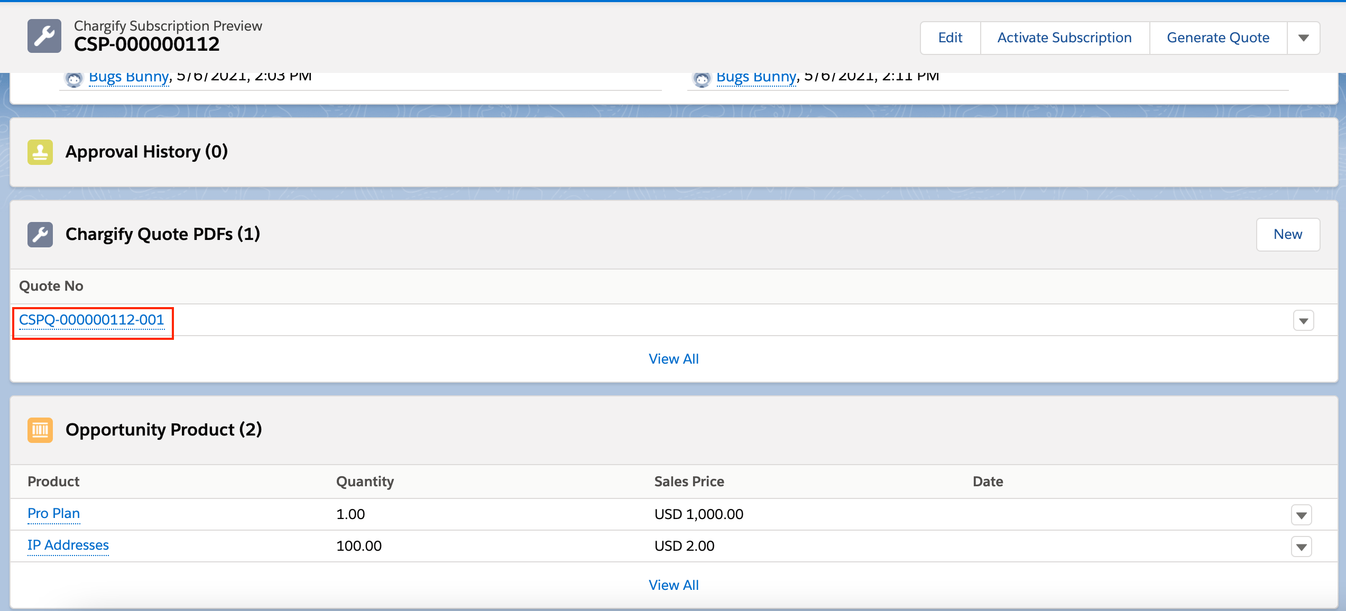The height and width of the screenshot is (611, 1346).
Task: Click the Approval History stamp icon
Action: click(x=40, y=152)
